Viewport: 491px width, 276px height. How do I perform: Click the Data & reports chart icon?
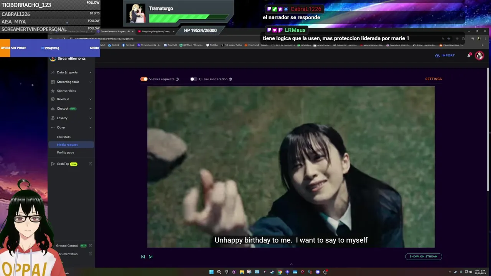(53, 72)
